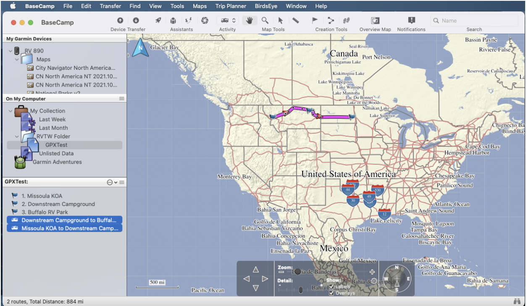Select the Measure ruler tool

pyautogui.click(x=296, y=20)
